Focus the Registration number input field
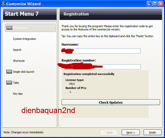The height and width of the screenshot is (138, 165). 101,67
